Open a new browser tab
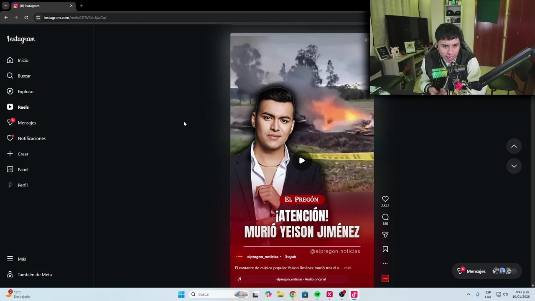 coord(81,6)
